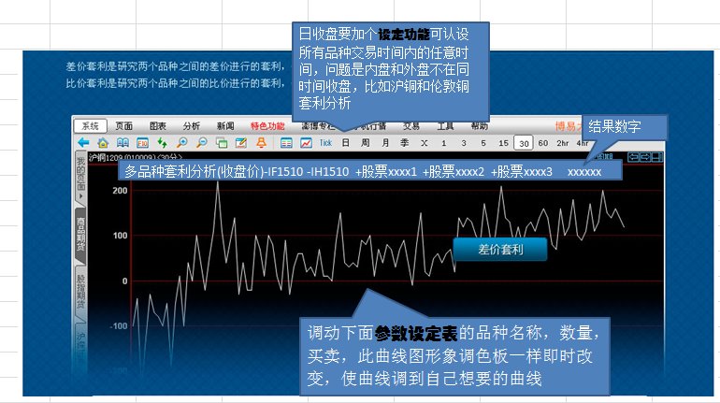Image resolution: width=720 pixels, height=403 pixels.
Task: Zoom out with the minus magnifier icon
Action: [x=202, y=143]
